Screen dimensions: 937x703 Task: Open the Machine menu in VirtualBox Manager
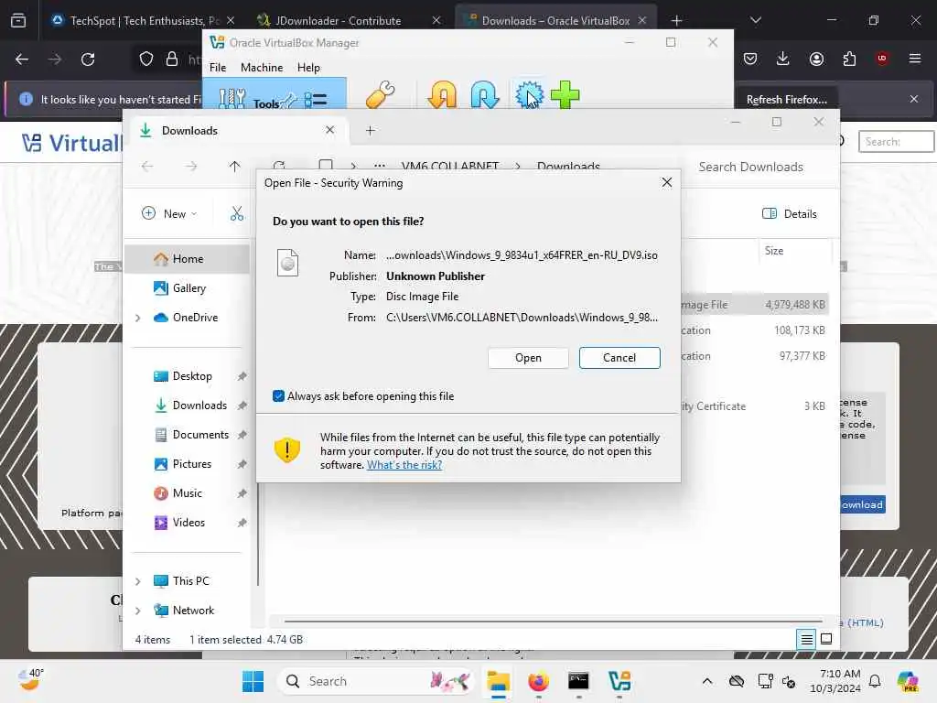pyautogui.click(x=262, y=68)
